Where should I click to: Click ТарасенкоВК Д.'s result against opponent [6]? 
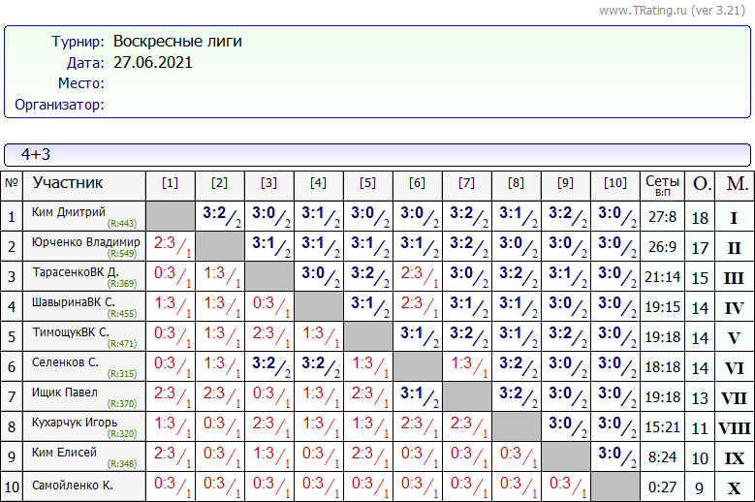click(418, 275)
